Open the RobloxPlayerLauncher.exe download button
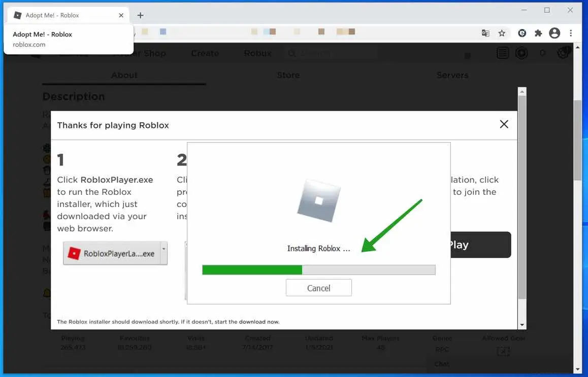The width and height of the screenshot is (588, 377). coord(111,254)
